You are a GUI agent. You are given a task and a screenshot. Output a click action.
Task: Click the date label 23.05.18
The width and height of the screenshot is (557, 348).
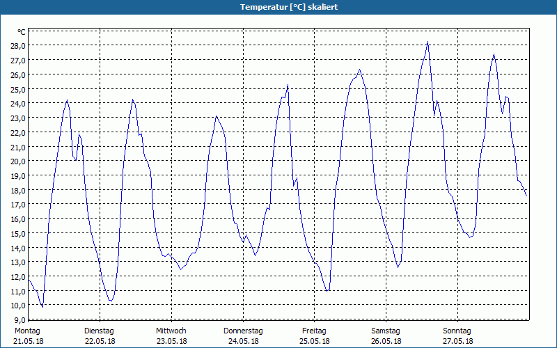[x=171, y=341]
